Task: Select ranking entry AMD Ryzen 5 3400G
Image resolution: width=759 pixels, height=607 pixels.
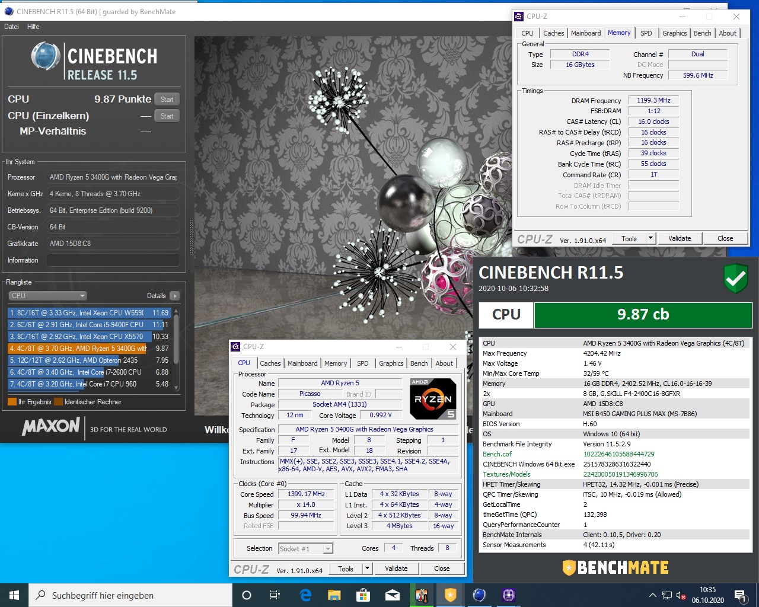Action: click(x=89, y=349)
